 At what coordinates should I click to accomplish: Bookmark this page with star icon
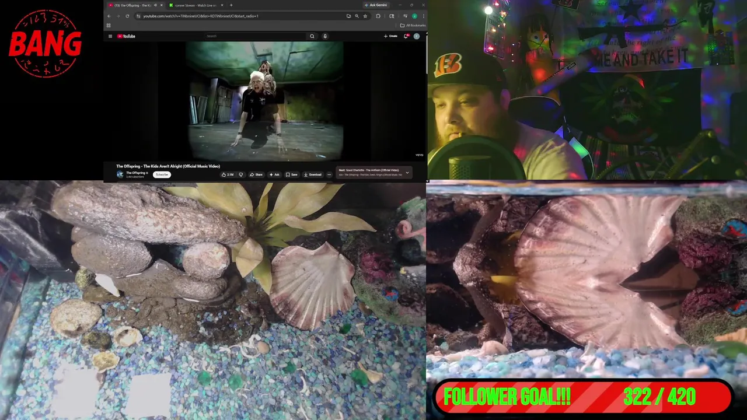click(365, 16)
